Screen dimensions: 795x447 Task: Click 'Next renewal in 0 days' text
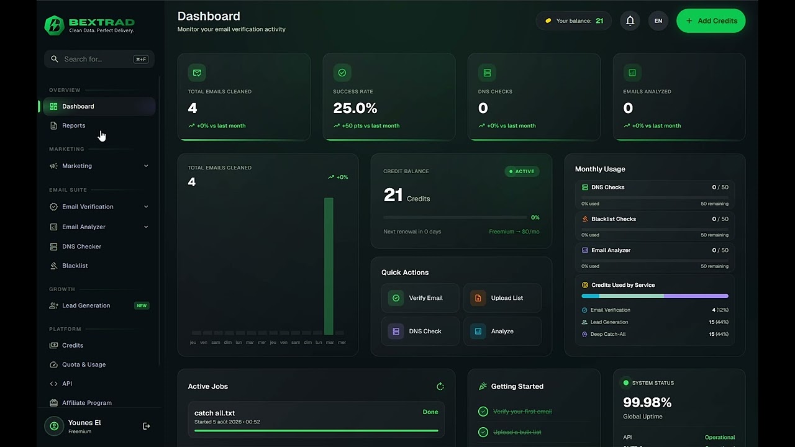point(412,232)
